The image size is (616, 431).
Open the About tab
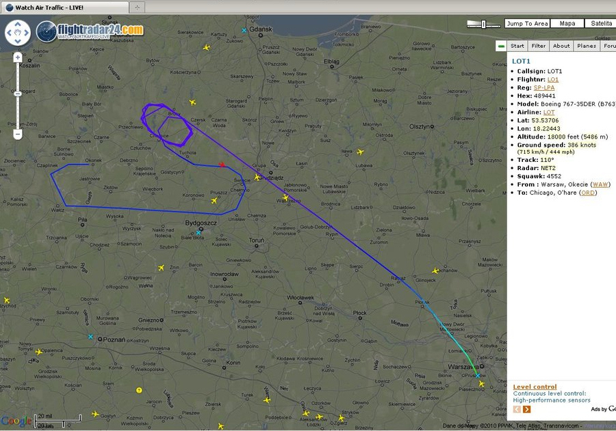click(x=561, y=46)
